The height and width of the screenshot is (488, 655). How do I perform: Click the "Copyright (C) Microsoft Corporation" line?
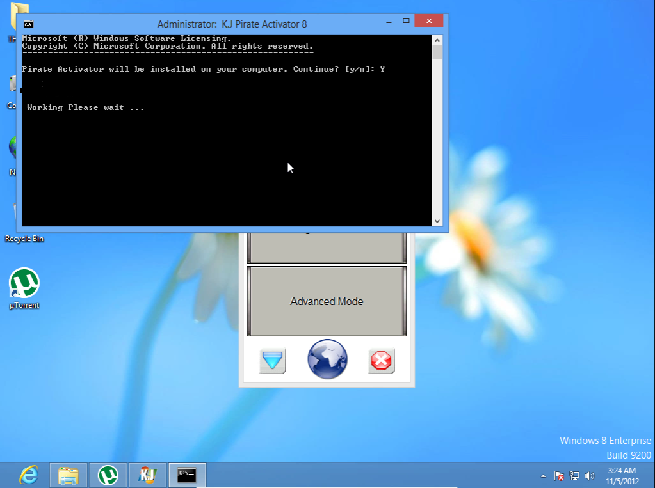(x=168, y=46)
